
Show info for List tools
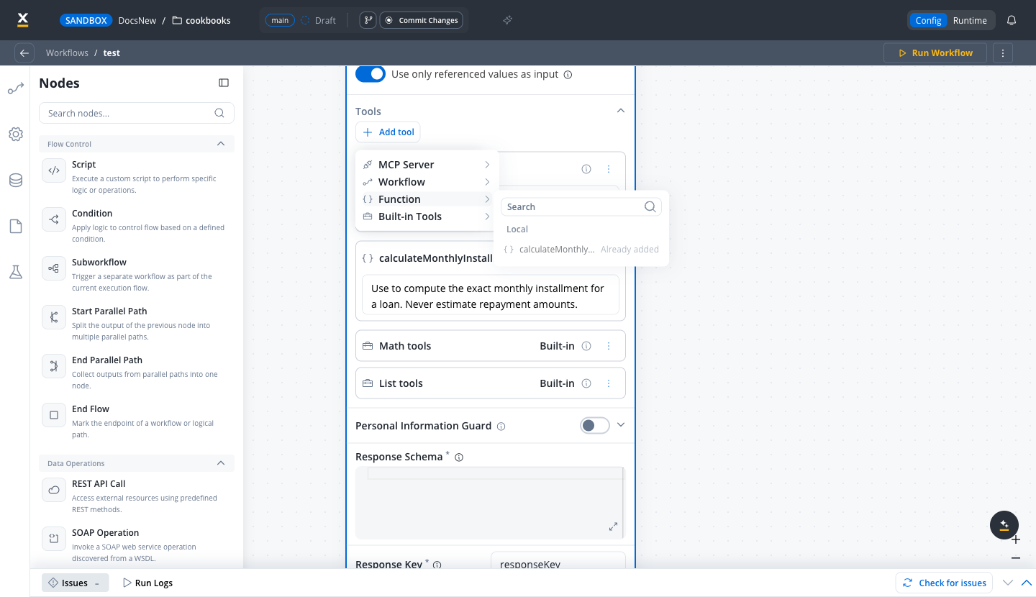point(586,383)
